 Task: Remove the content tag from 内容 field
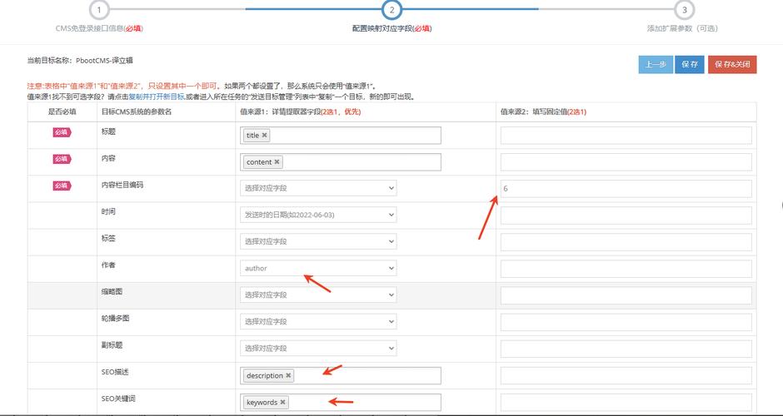(277, 162)
